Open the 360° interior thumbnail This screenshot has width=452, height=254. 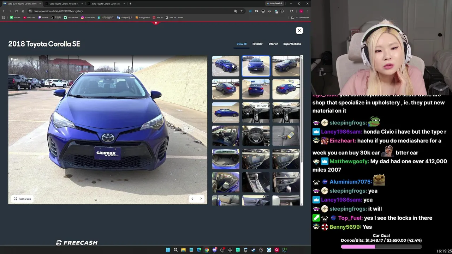tap(256, 113)
